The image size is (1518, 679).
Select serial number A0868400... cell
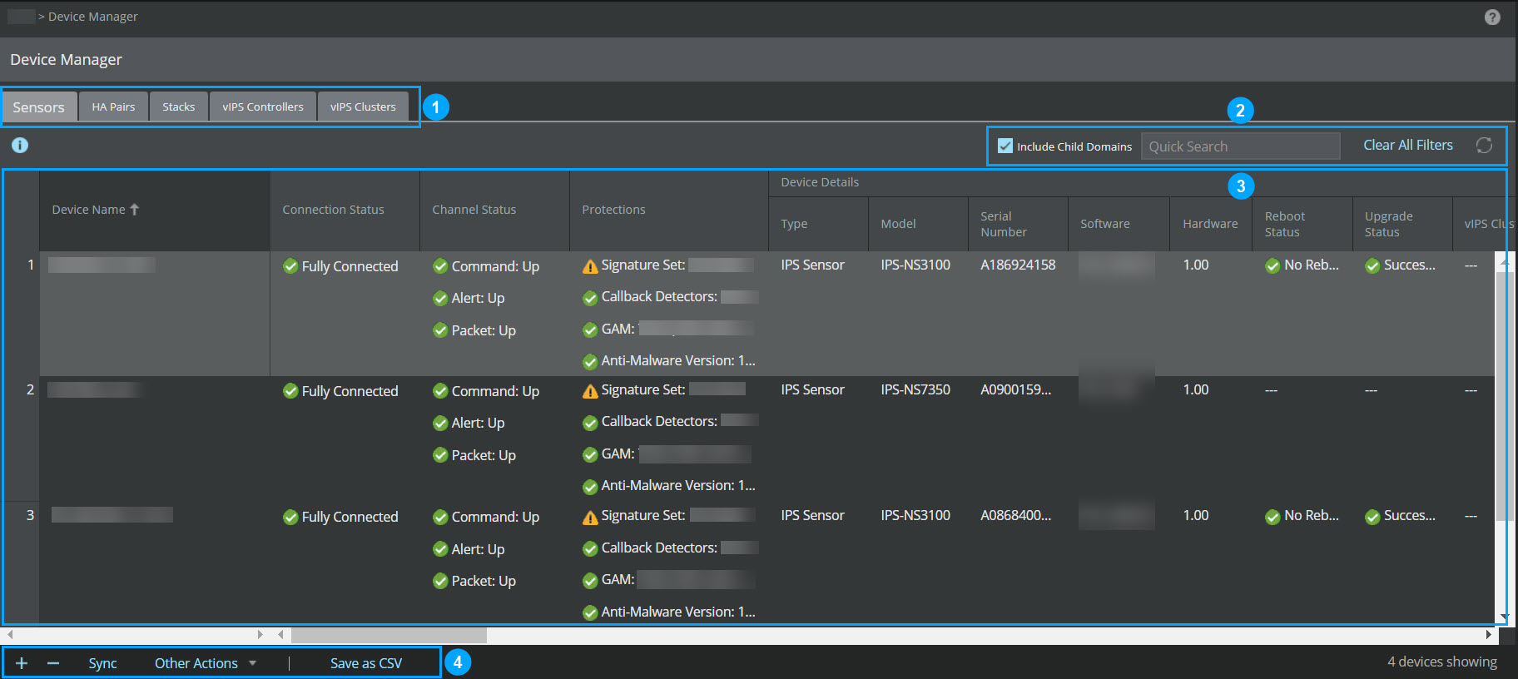click(x=1016, y=515)
